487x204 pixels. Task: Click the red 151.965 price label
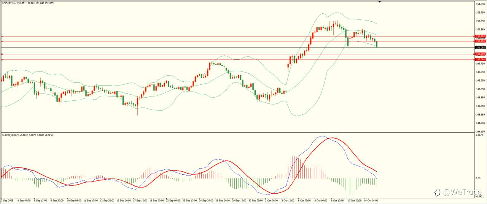481,36
